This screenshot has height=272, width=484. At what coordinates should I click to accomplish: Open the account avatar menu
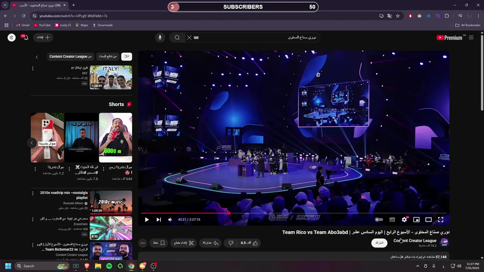point(12,37)
